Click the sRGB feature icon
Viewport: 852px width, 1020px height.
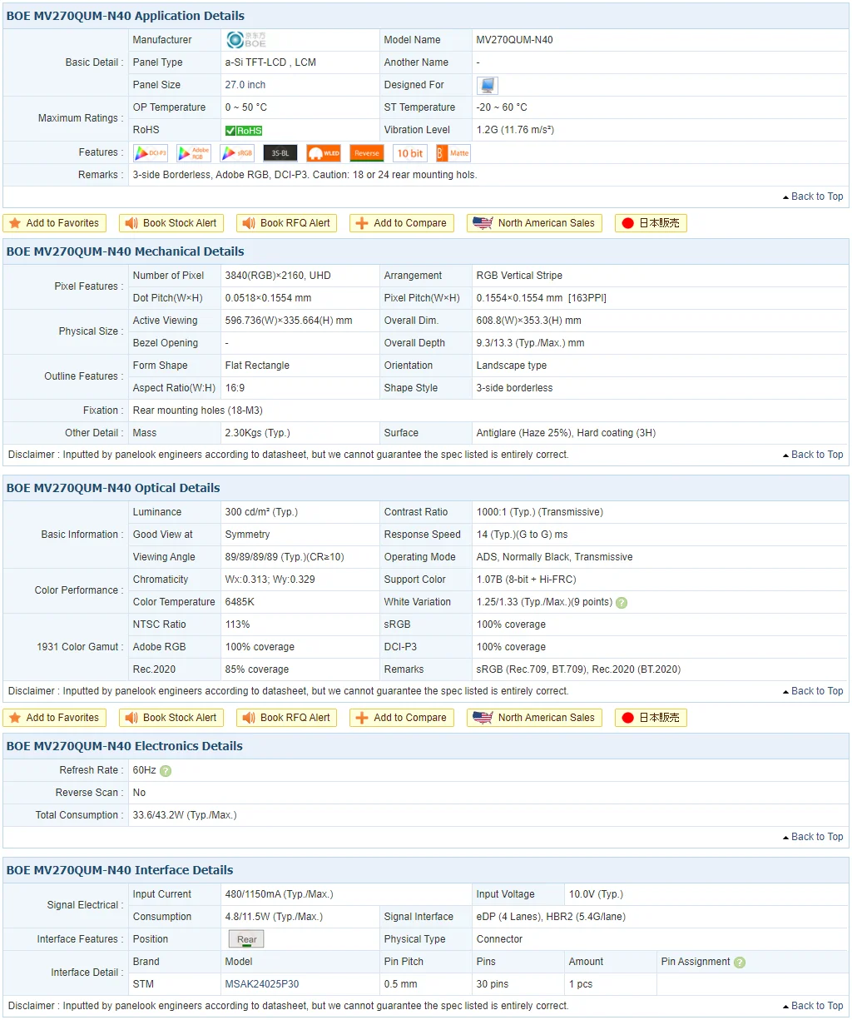pyautogui.click(x=237, y=152)
